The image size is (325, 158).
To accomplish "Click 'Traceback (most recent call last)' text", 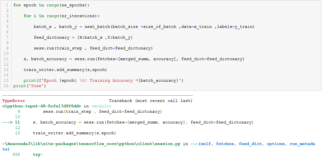I will pyautogui.click(x=151, y=101).
